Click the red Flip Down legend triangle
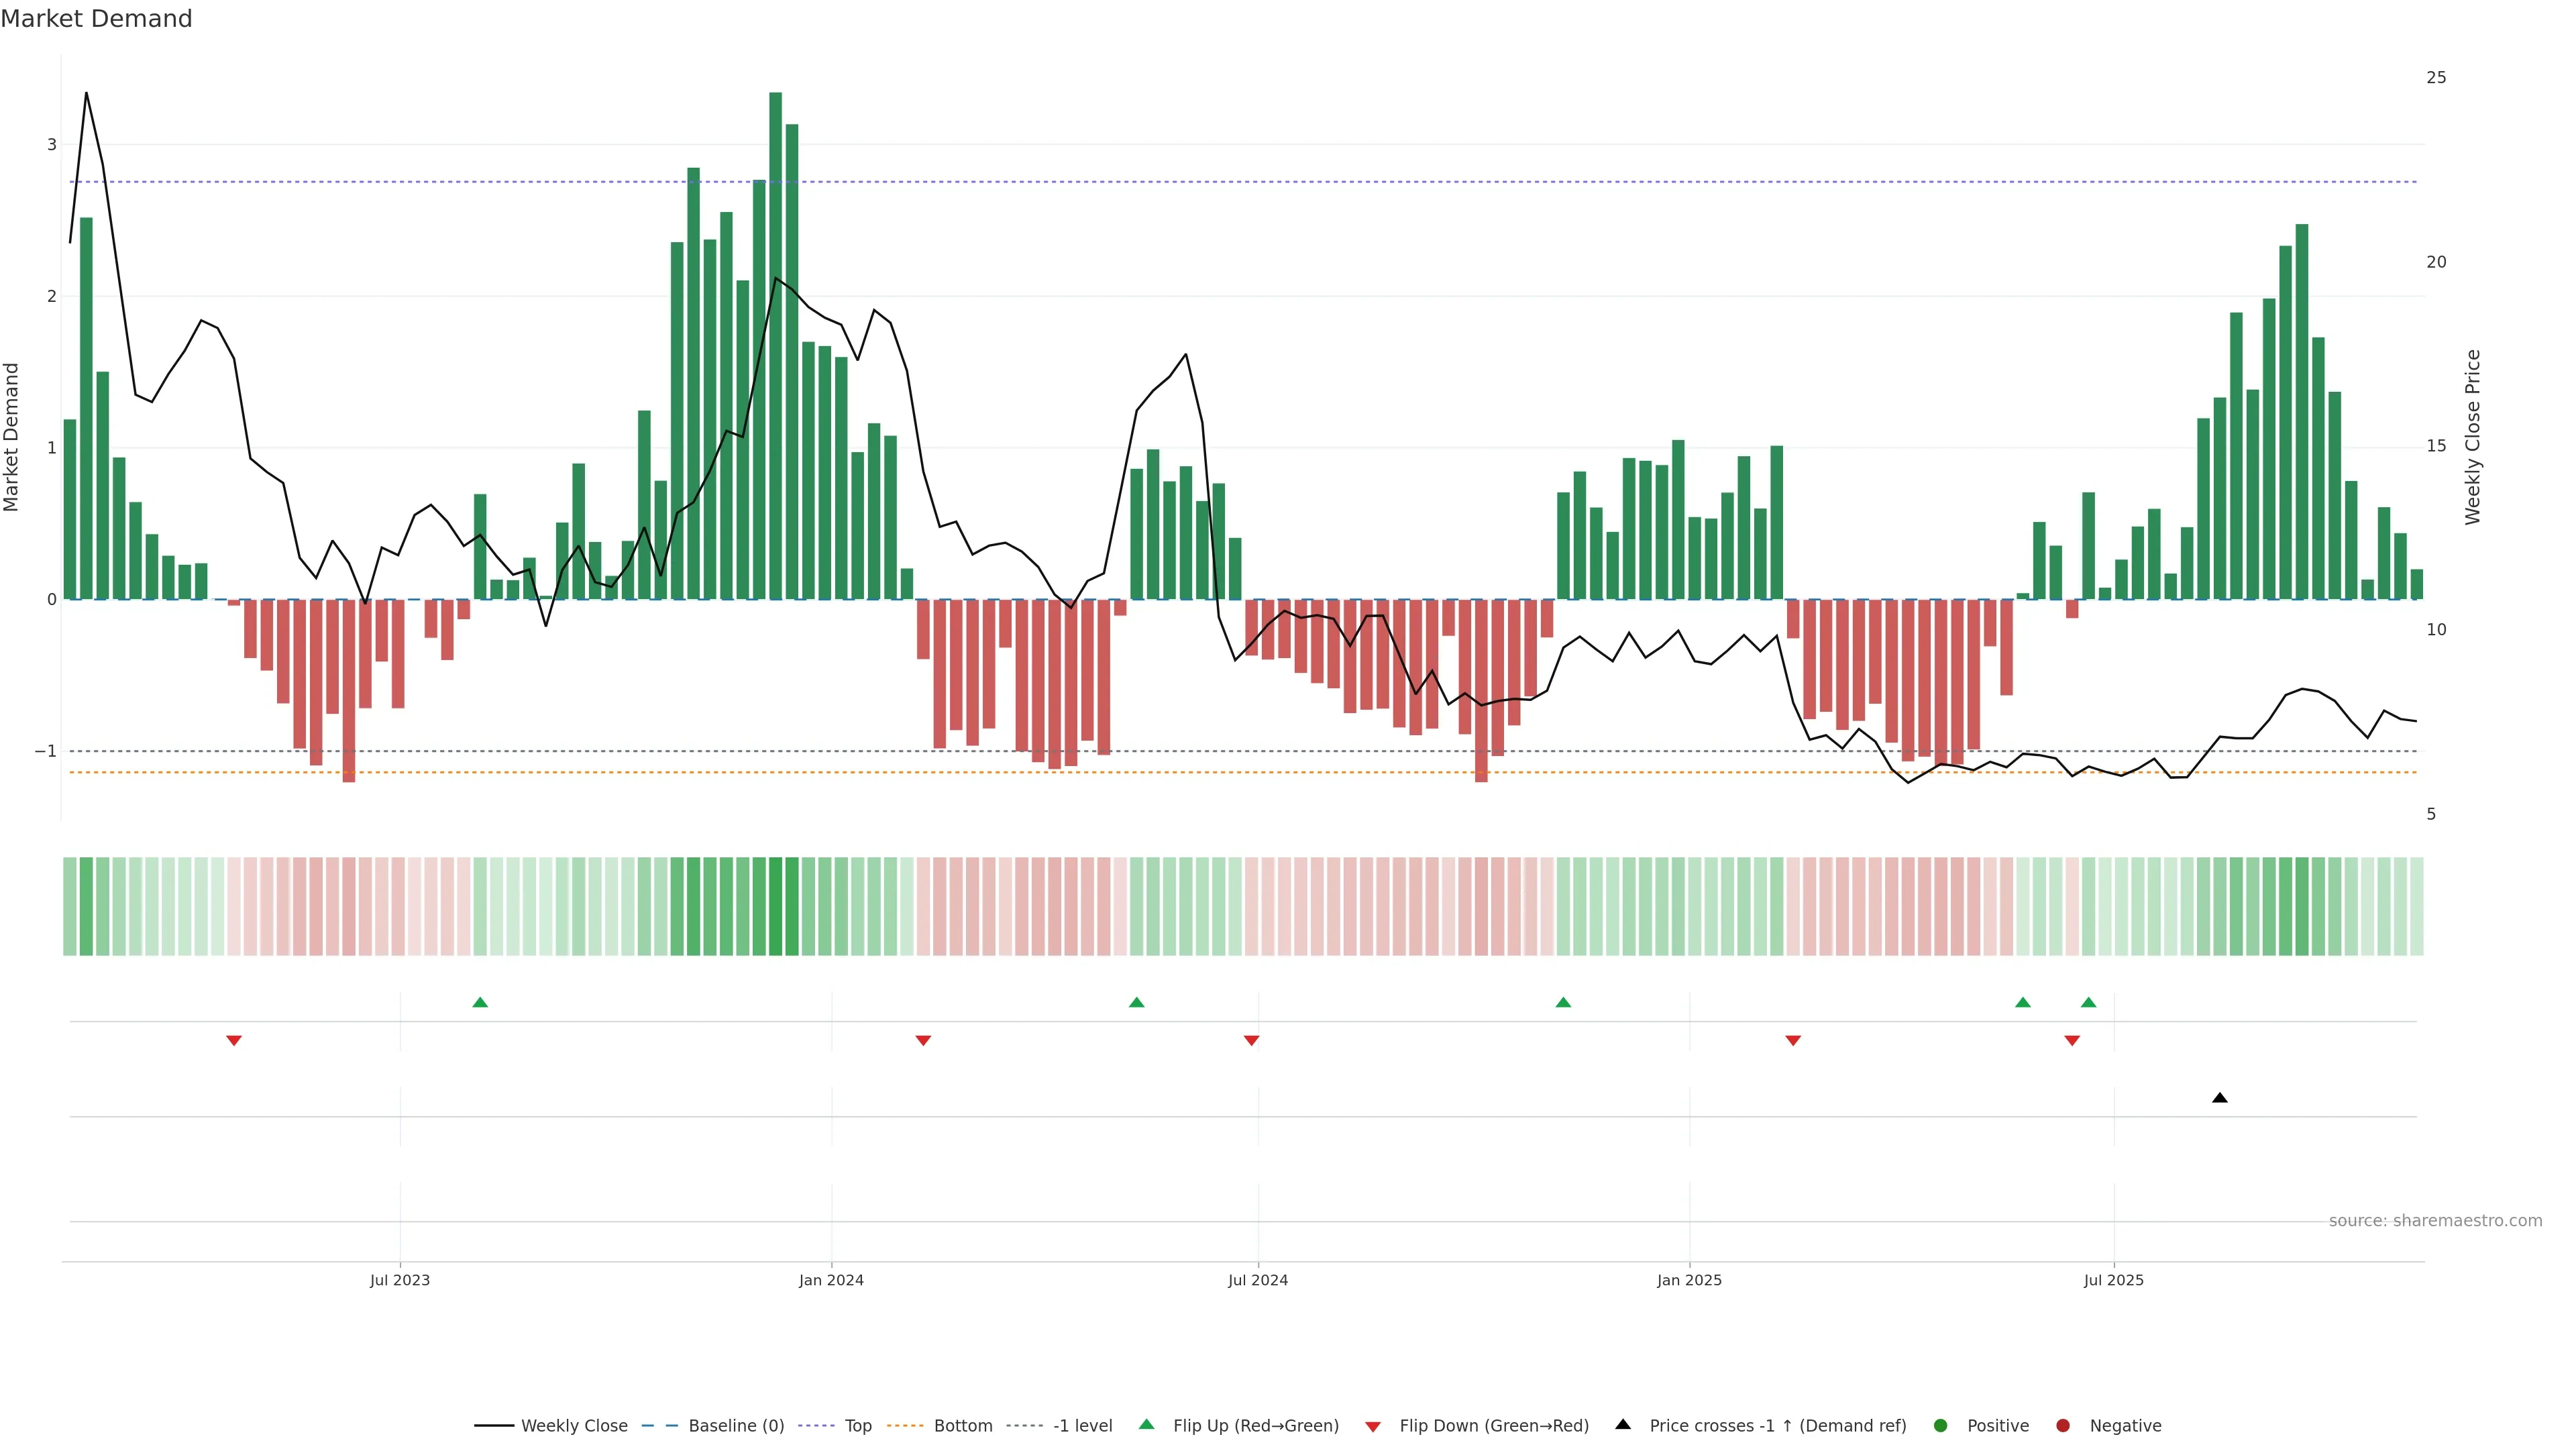The image size is (2576, 1449). [x=1373, y=1427]
